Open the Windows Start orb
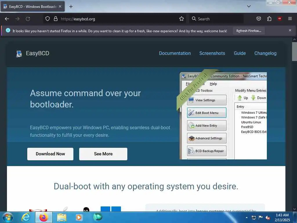The width and height of the screenshot is (297, 223). [x=8, y=217]
